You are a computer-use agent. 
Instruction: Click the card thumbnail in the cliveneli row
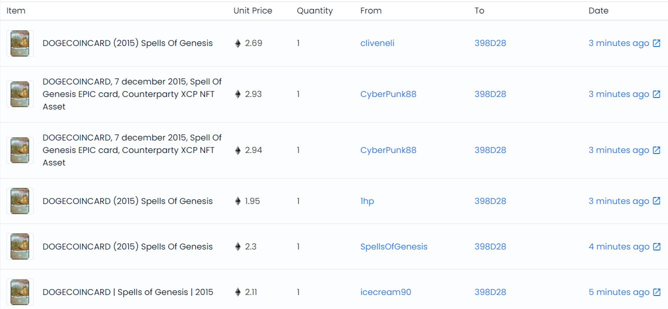click(20, 43)
